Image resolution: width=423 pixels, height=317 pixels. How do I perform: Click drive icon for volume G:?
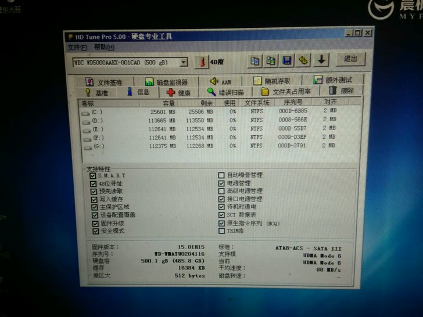(88, 147)
